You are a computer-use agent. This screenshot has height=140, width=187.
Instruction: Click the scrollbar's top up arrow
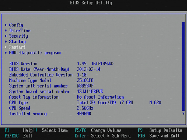click(x=183, y=23)
